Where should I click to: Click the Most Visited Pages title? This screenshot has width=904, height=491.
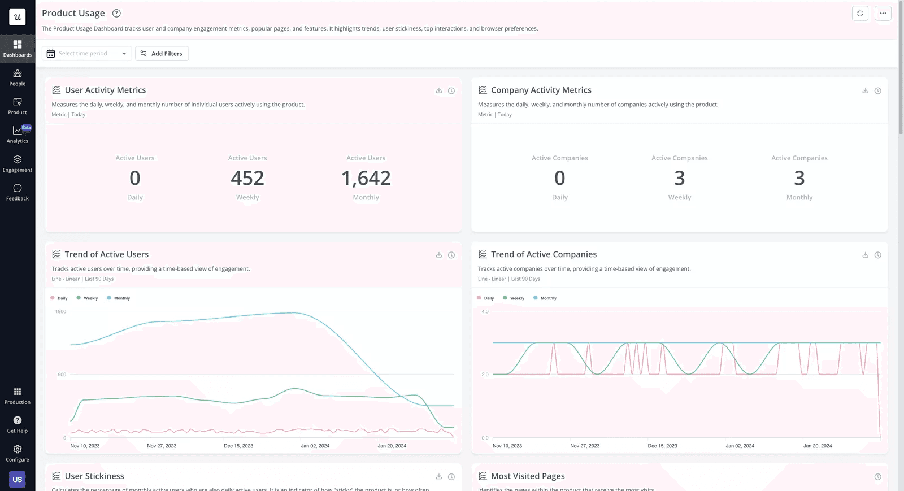coord(528,476)
